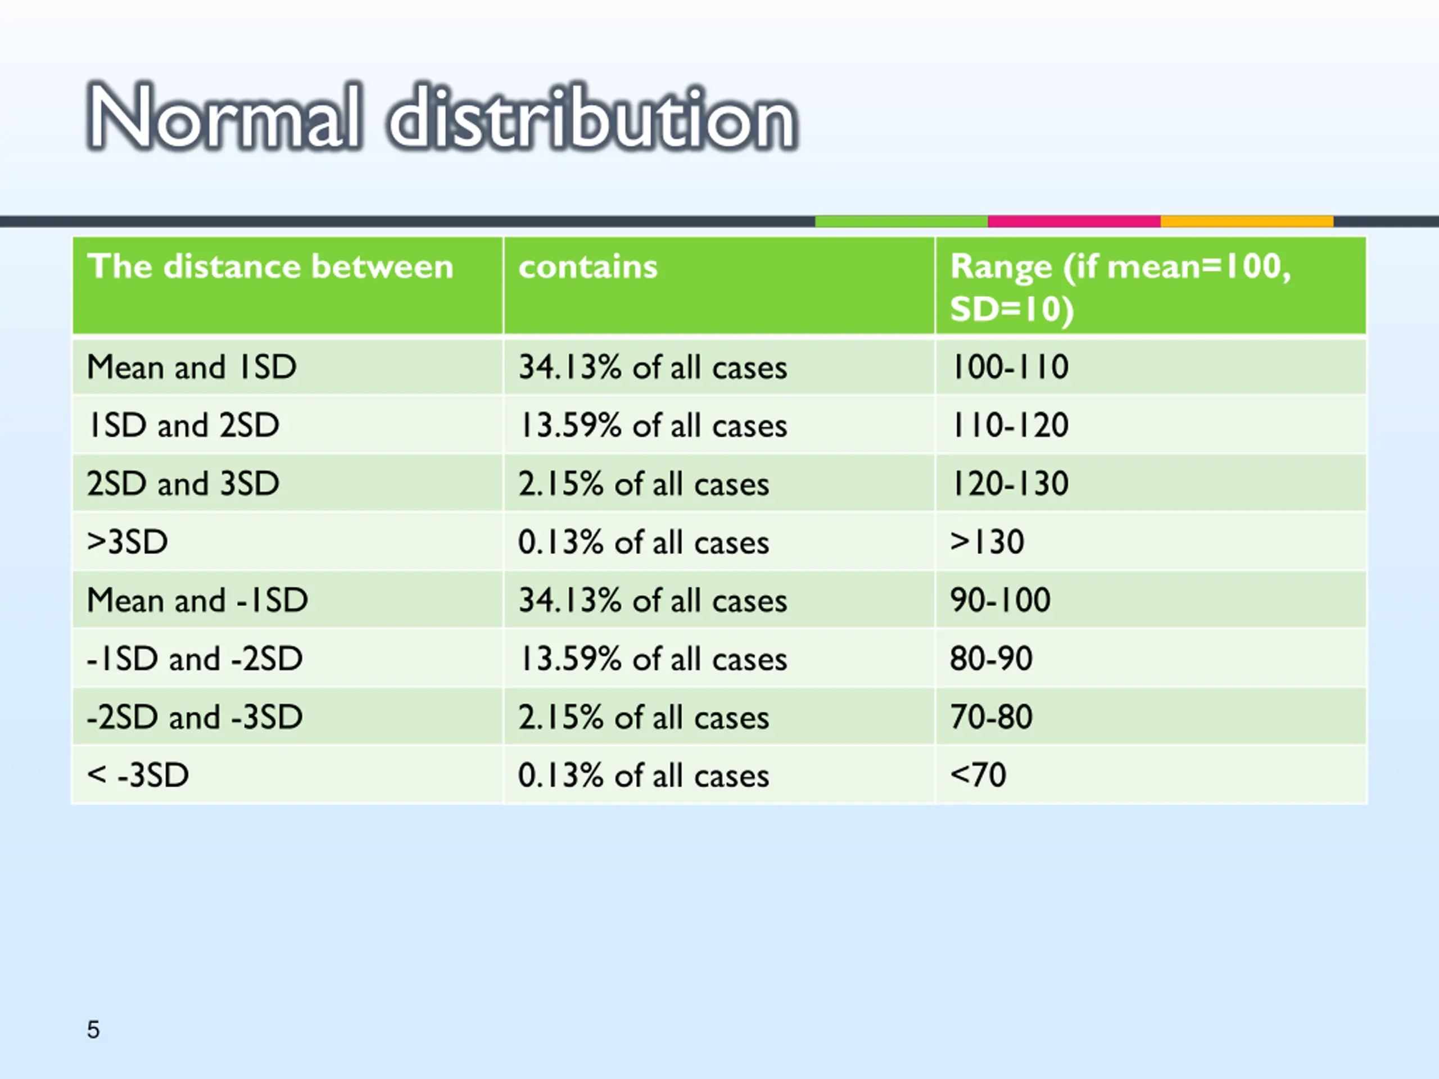Image resolution: width=1439 pixels, height=1079 pixels.
Task: Select the 'Range (if mean=100, SD=10)' header
Action: (1151, 286)
